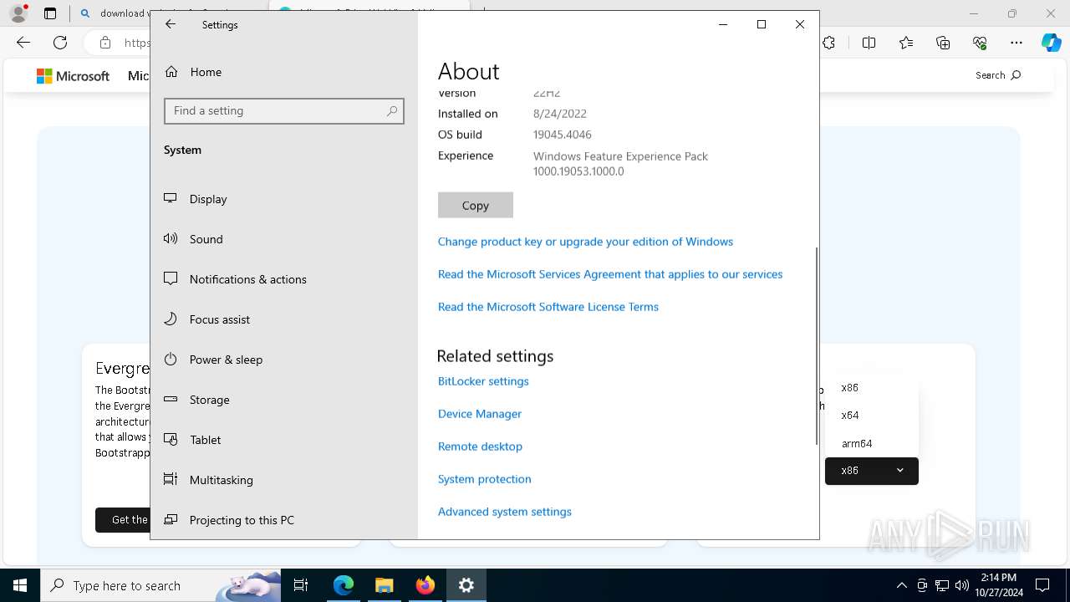This screenshot has width=1070, height=602.
Task: Open Edge Browser essentials heart icon
Action: pos(980,43)
